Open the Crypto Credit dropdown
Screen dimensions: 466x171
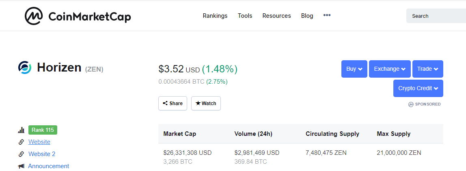click(x=418, y=88)
